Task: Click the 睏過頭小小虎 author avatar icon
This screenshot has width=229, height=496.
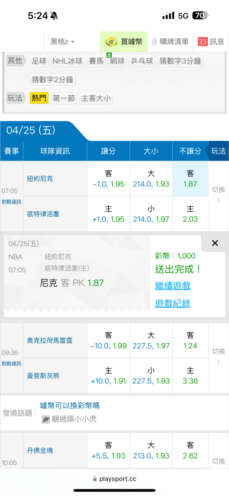Action: coord(46,420)
